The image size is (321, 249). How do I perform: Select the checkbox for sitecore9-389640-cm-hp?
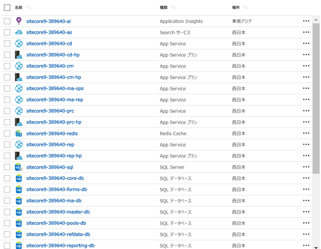[x=7, y=77]
